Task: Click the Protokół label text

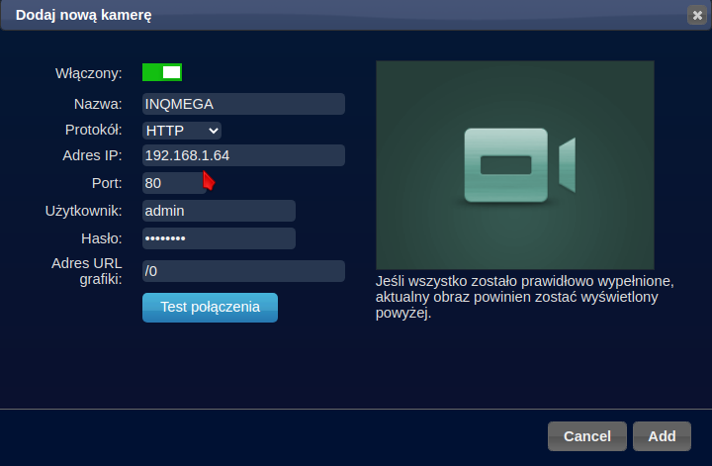Action: 94,130
